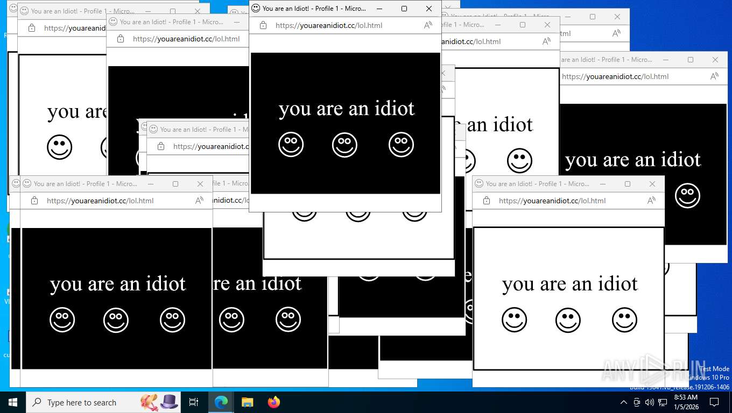Open the Windows Start menu
Viewport: 732px width, 413px height.
(13, 402)
